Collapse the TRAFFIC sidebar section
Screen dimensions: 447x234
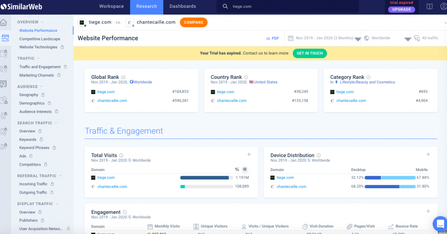pyautogui.click(x=38, y=58)
